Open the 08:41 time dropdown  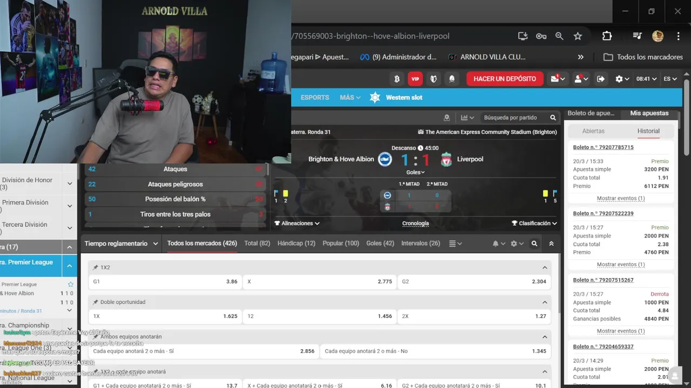(646, 79)
